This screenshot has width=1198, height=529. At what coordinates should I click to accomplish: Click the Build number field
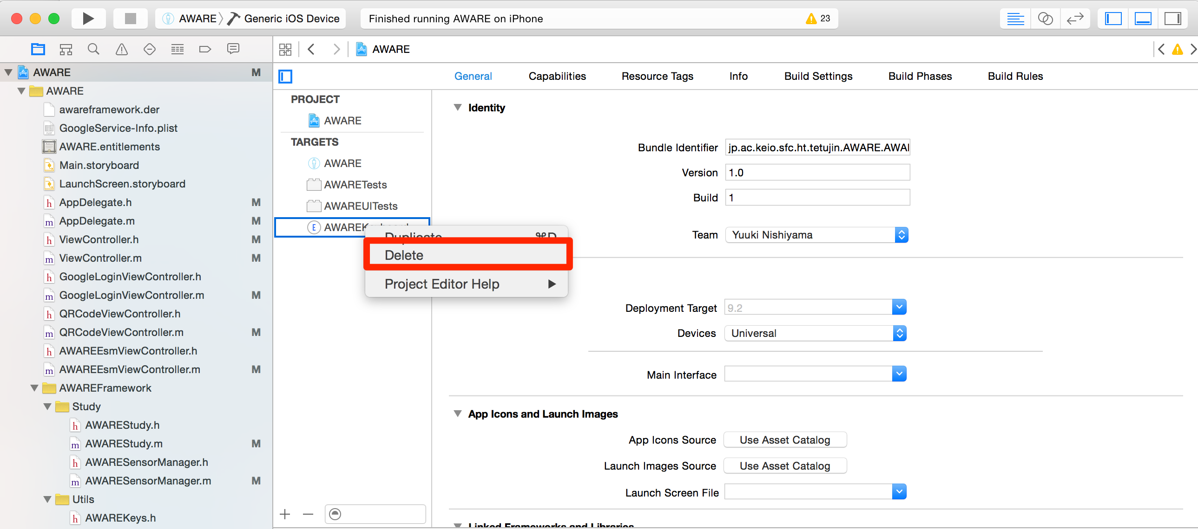817,198
